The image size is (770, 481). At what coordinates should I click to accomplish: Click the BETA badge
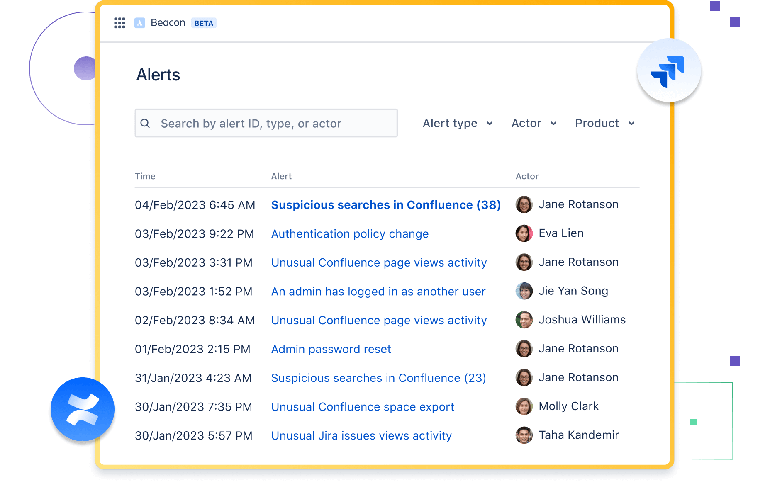coord(204,23)
